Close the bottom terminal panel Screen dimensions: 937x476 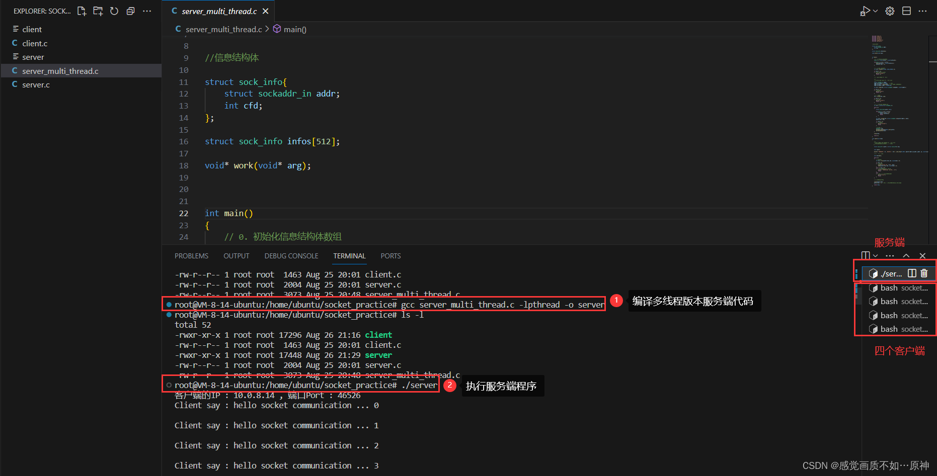pyautogui.click(x=922, y=255)
